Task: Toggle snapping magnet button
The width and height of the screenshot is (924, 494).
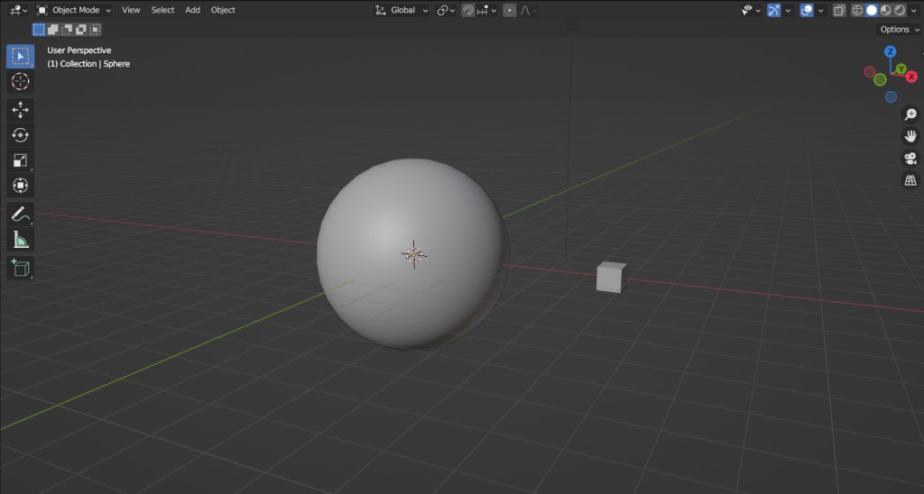Action: tap(467, 11)
